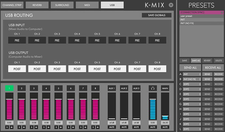Mute the AUX 1 bus

112,127
